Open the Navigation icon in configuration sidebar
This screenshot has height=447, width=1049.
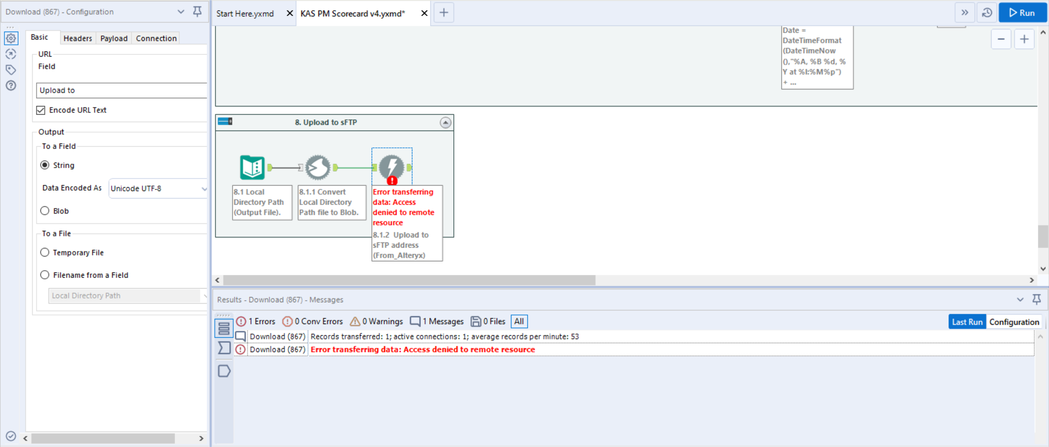[11, 54]
